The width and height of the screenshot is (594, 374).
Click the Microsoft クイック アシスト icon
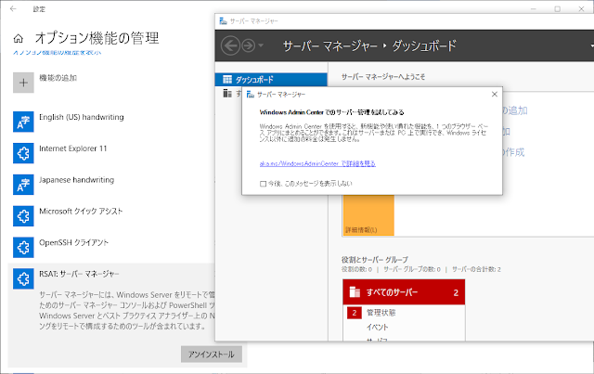(x=23, y=216)
